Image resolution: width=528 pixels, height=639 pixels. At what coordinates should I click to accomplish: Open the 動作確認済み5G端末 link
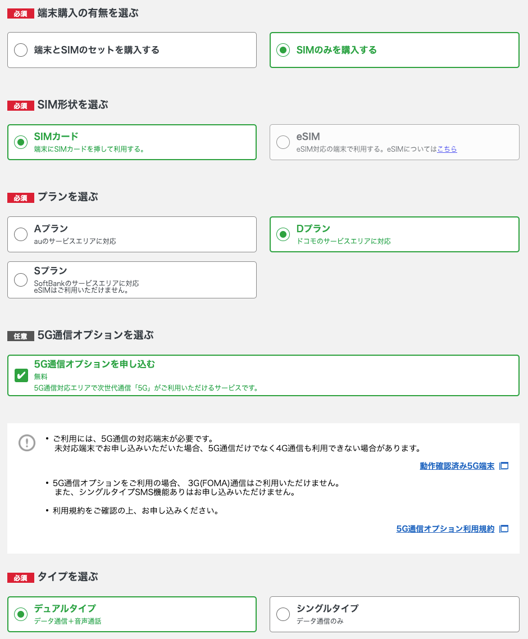pyautogui.click(x=456, y=465)
